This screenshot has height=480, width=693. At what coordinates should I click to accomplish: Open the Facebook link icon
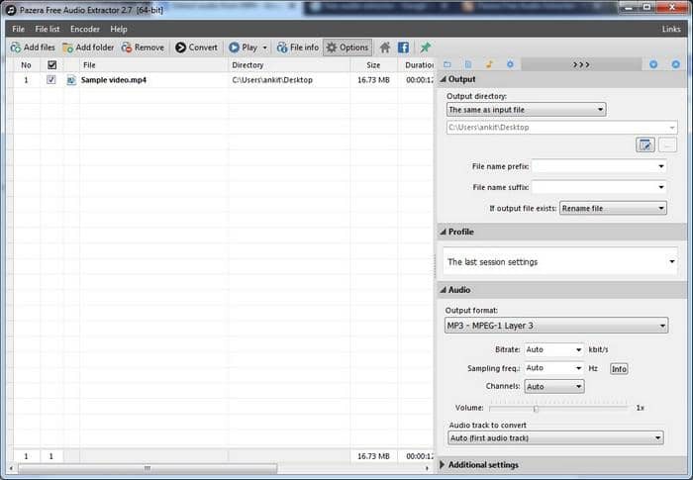tap(403, 48)
